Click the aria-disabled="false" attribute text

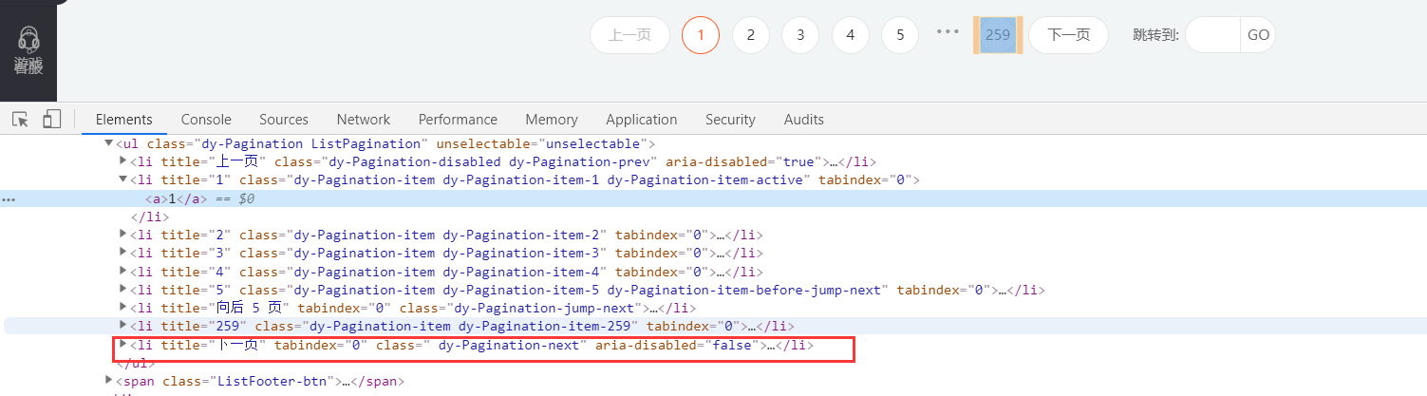click(x=675, y=345)
